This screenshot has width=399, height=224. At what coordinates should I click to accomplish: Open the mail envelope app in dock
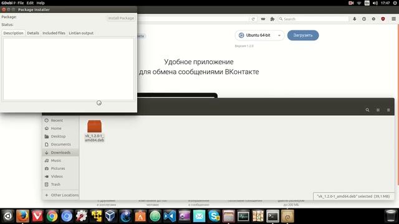(x=199, y=216)
